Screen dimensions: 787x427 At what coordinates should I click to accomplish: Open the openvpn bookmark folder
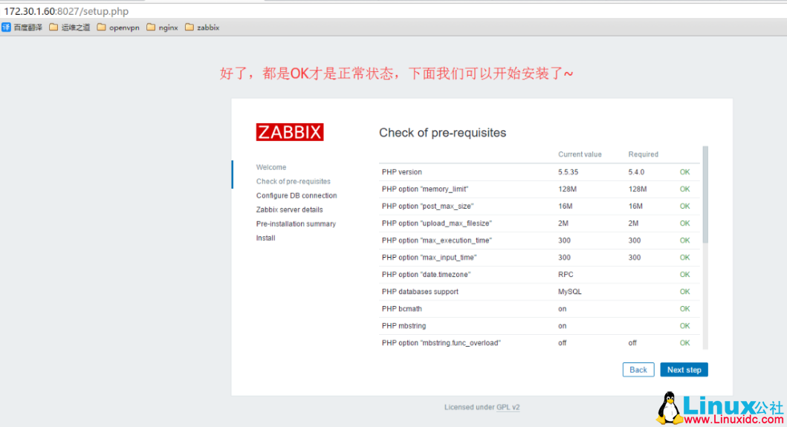click(117, 27)
